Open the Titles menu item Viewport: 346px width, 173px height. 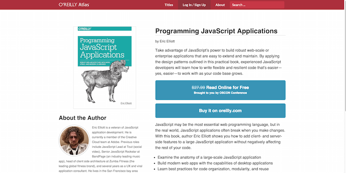click(x=169, y=5)
